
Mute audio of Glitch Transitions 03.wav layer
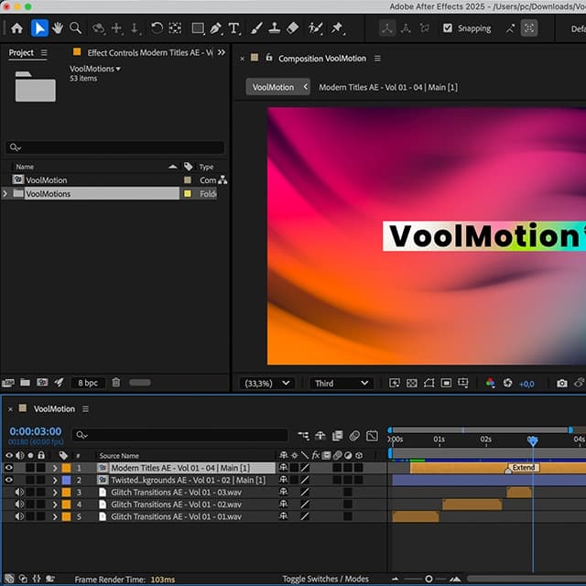pos(19,493)
